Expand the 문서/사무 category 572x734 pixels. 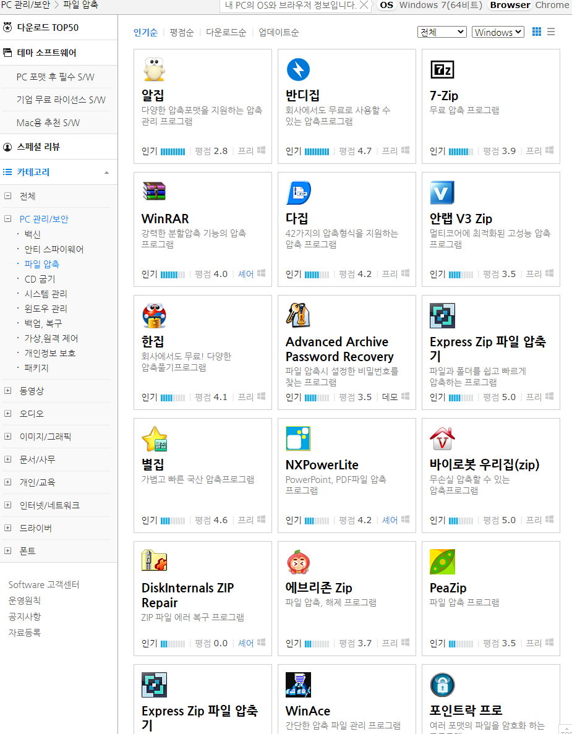[x=7, y=459]
